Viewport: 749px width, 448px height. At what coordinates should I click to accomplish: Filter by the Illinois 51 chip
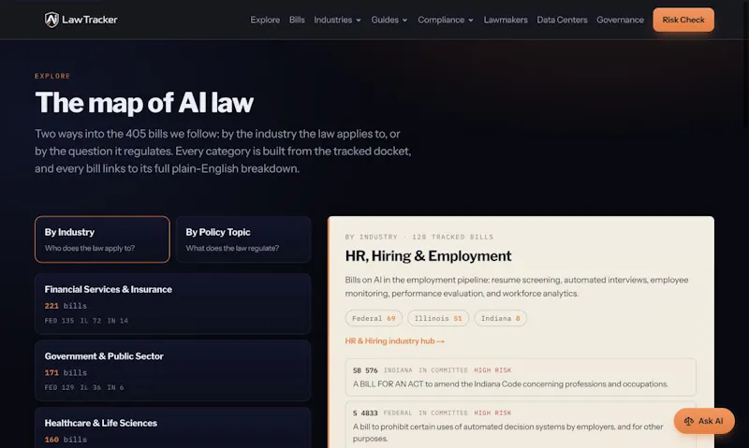[x=438, y=318]
